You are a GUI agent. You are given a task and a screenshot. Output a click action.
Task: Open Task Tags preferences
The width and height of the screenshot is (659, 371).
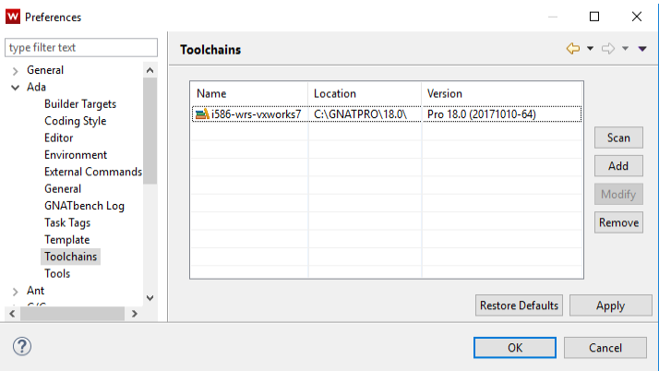[67, 222]
